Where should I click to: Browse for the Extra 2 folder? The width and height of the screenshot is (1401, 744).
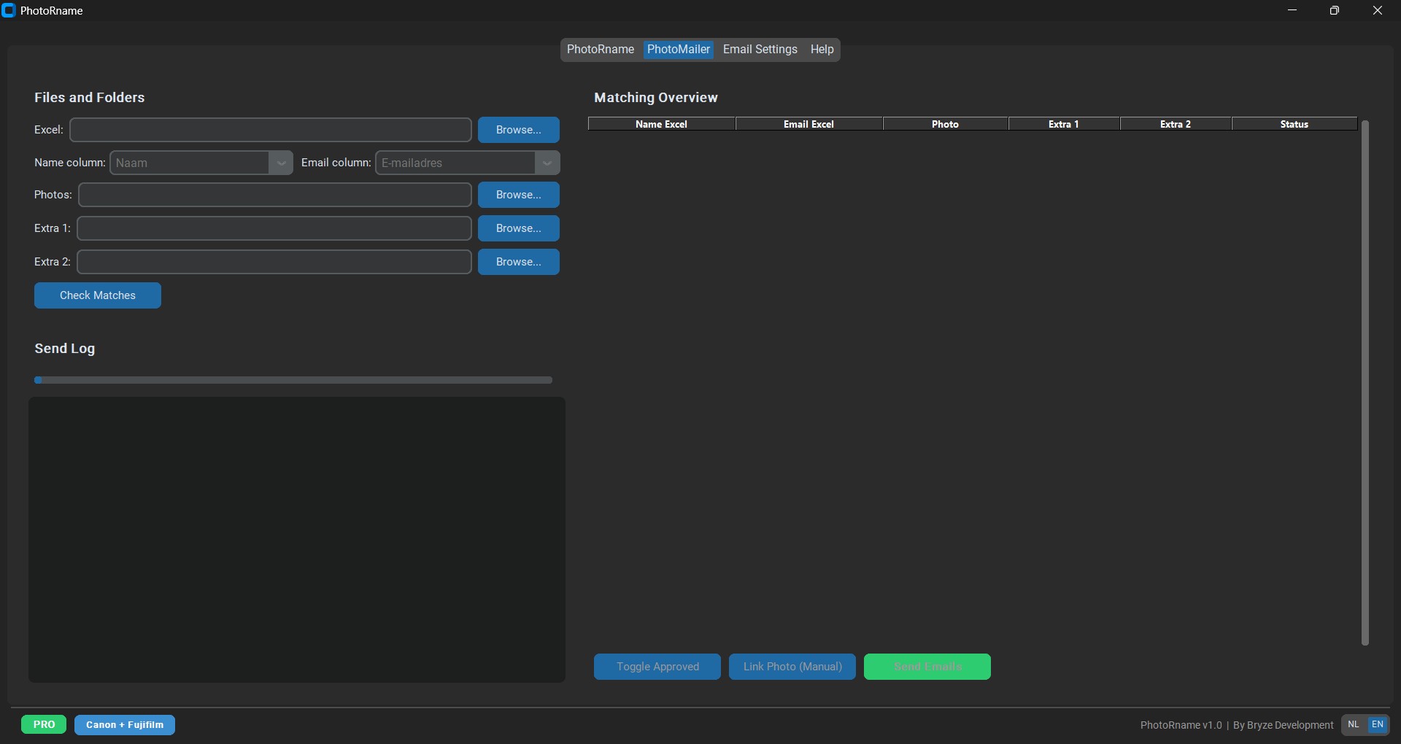pyautogui.click(x=518, y=262)
